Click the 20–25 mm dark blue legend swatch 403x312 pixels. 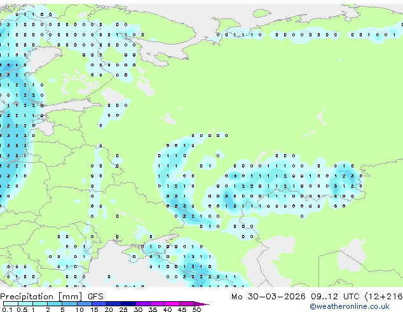[114, 304]
